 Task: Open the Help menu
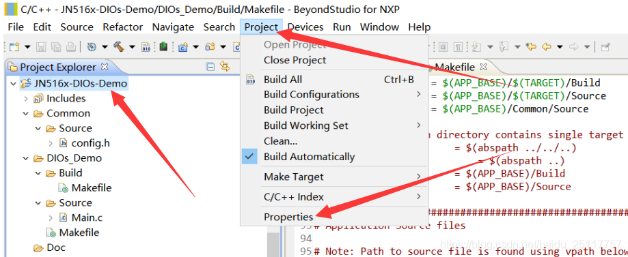420,27
